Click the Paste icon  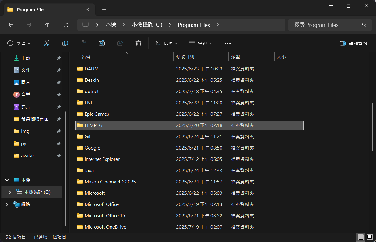pyautogui.click(x=83, y=43)
